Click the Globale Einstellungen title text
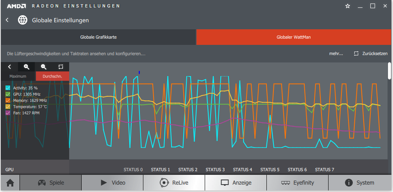Image resolution: width=393 pixels, height=192 pixels. click(x=61, y=20)
